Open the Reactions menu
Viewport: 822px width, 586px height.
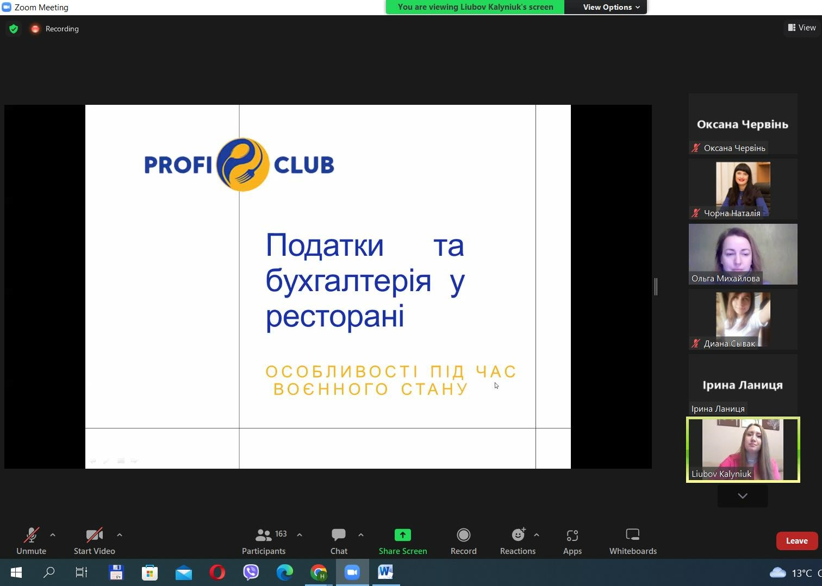click(518, 541)
